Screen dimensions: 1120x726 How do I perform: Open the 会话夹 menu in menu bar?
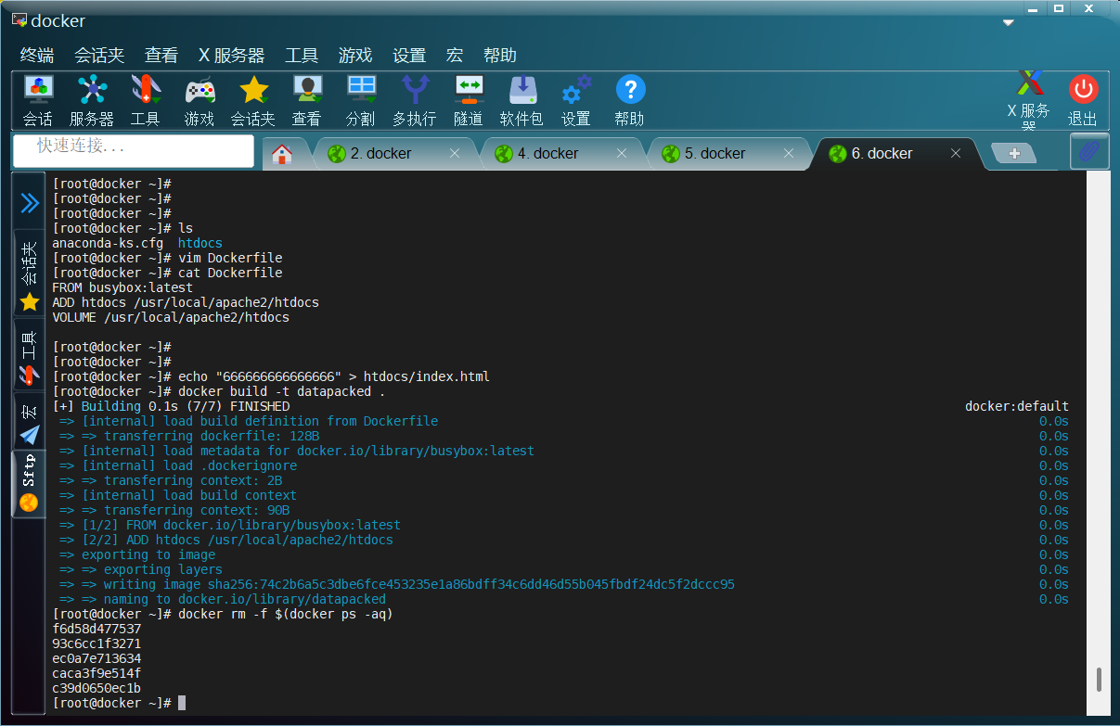point(99,56)
